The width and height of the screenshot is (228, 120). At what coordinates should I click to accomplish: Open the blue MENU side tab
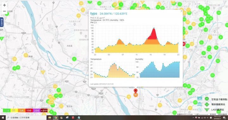(2, 22)
